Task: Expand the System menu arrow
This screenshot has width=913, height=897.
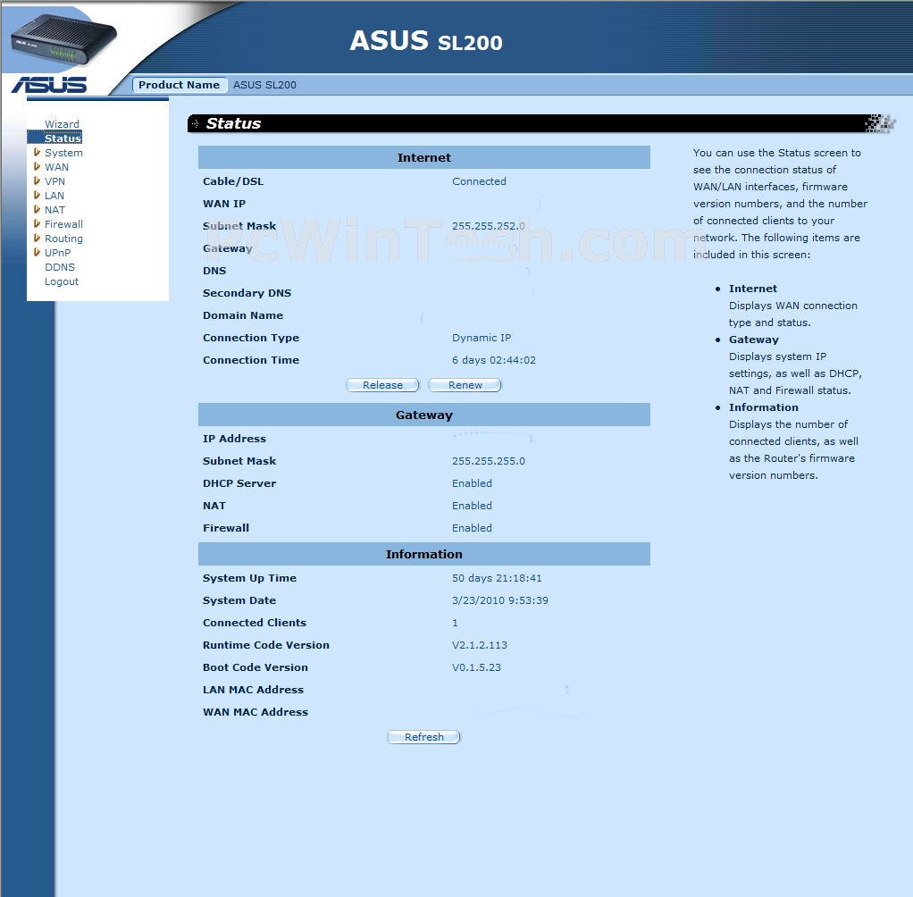Action: (x=37, y=152)
